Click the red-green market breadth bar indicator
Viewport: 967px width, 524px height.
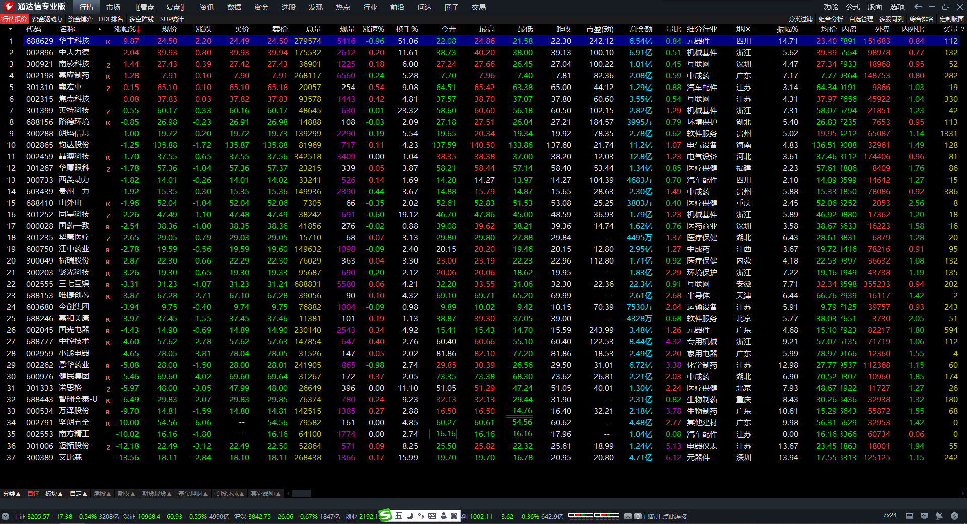[x=594, y=516]
